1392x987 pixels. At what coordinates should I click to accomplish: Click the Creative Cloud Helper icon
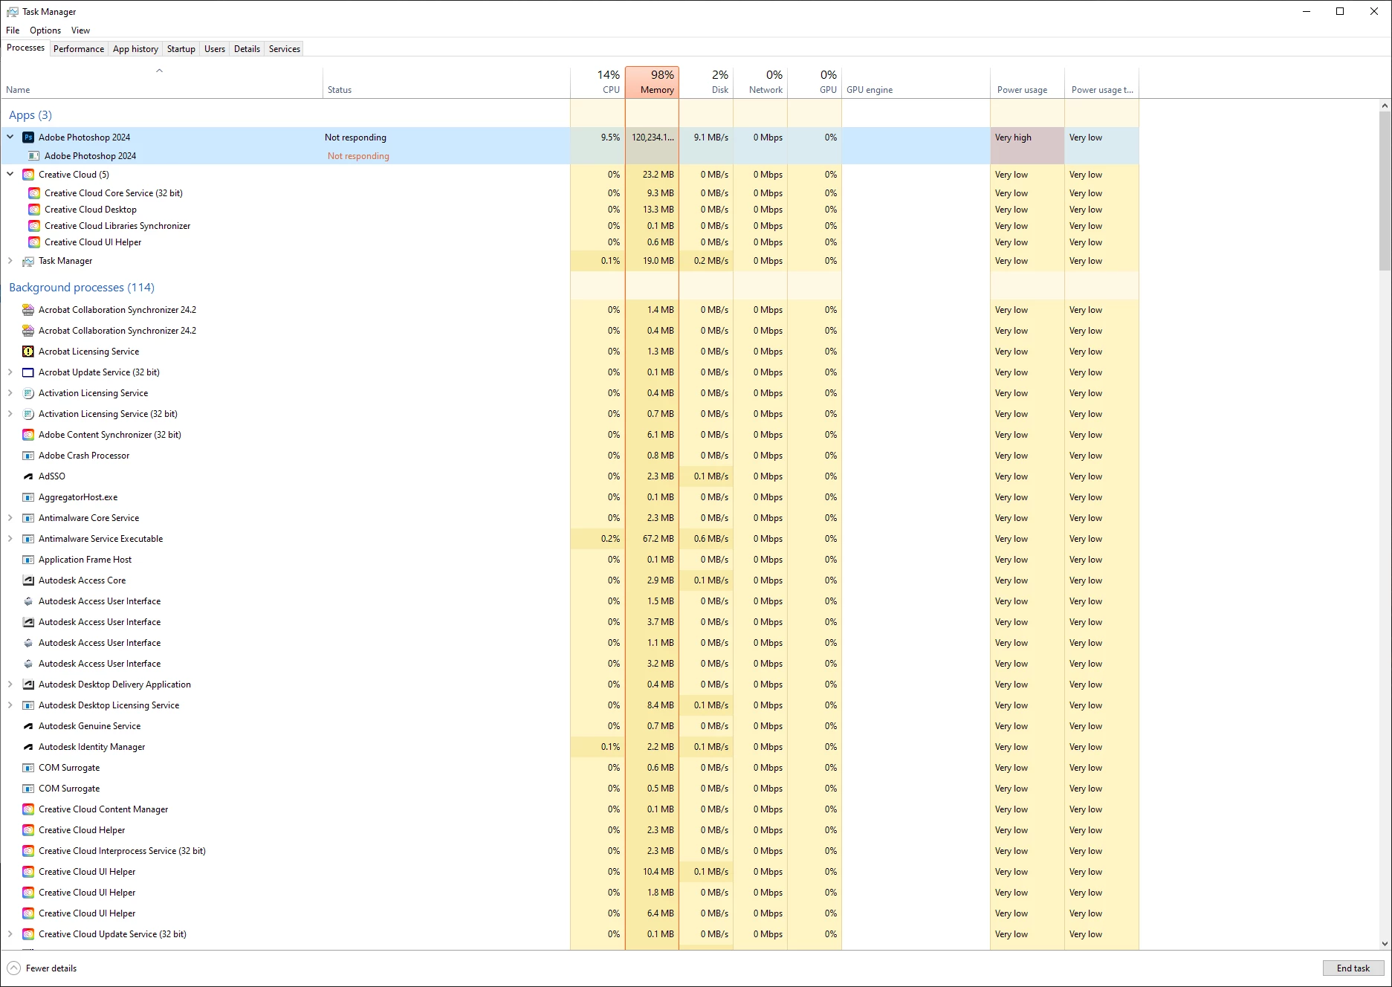click(x=28, y=830)
